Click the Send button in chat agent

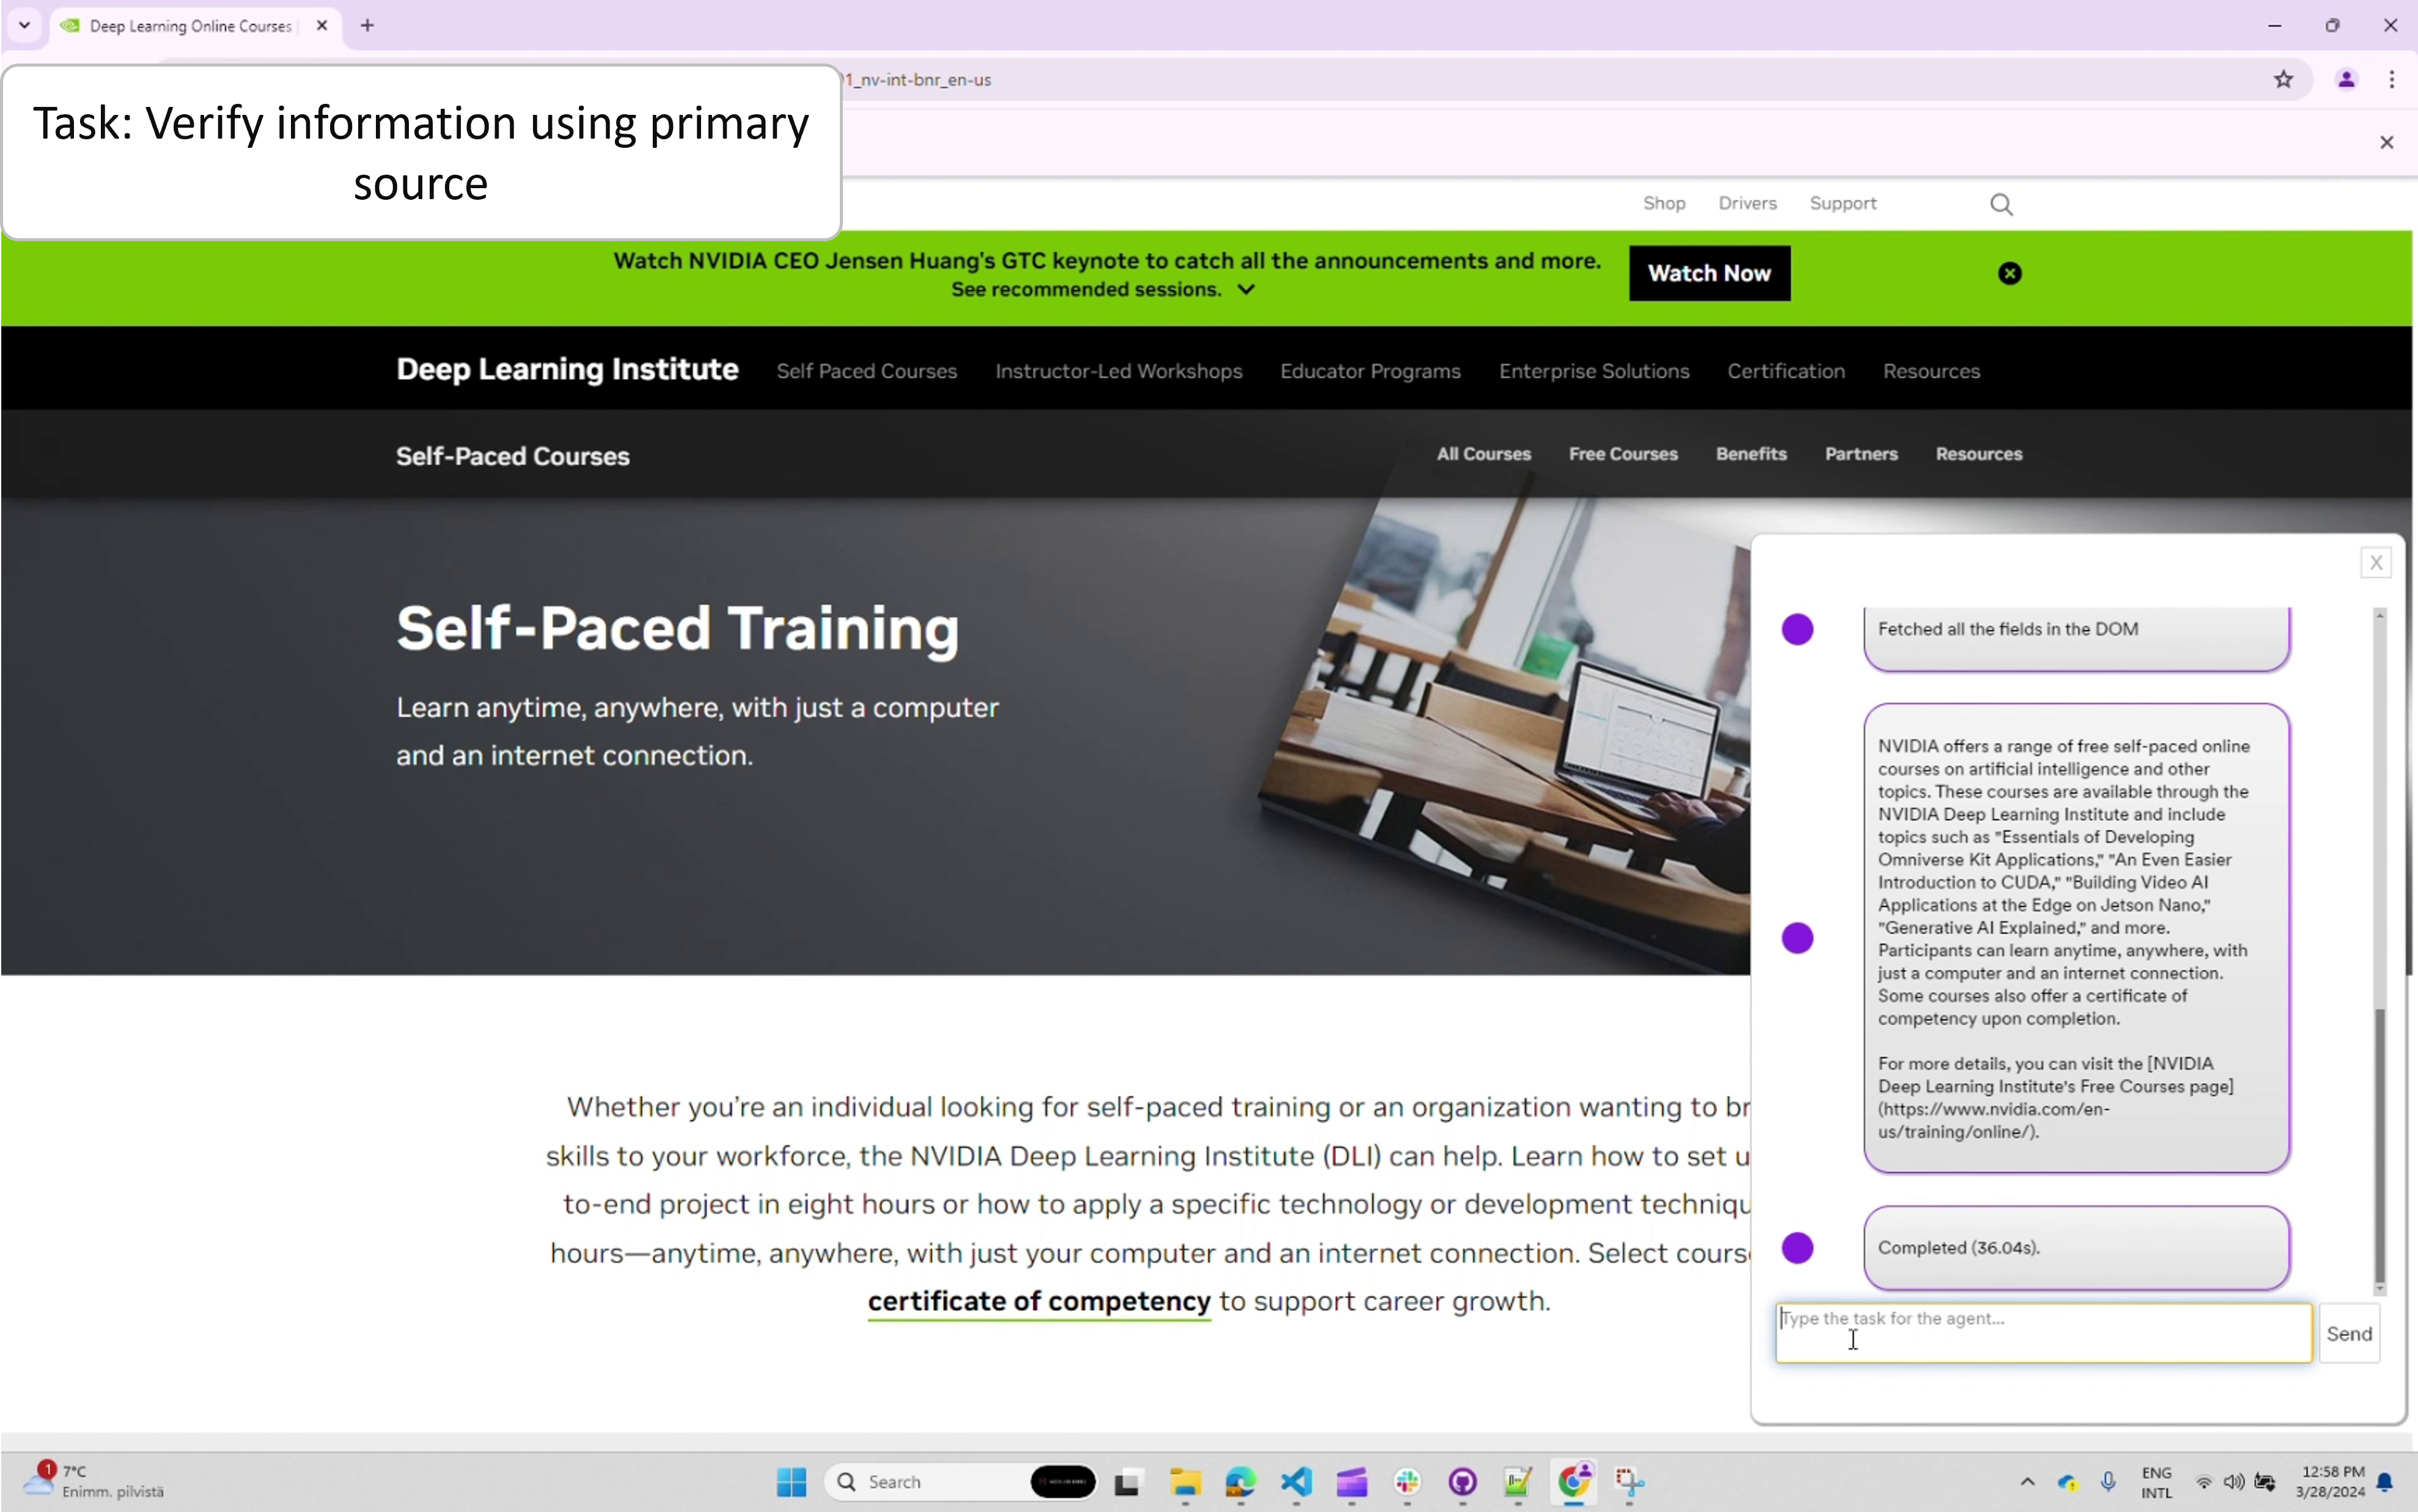coord(2350,1332)
